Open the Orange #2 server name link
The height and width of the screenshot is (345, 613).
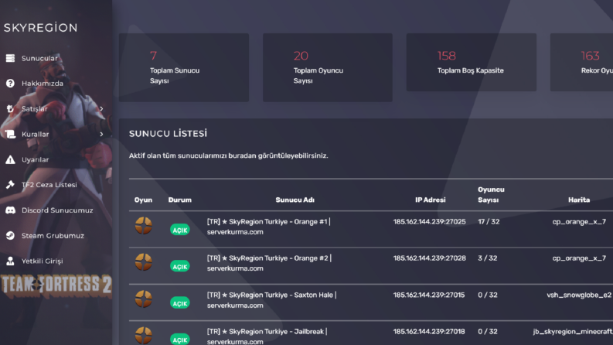tap(269, 263)
